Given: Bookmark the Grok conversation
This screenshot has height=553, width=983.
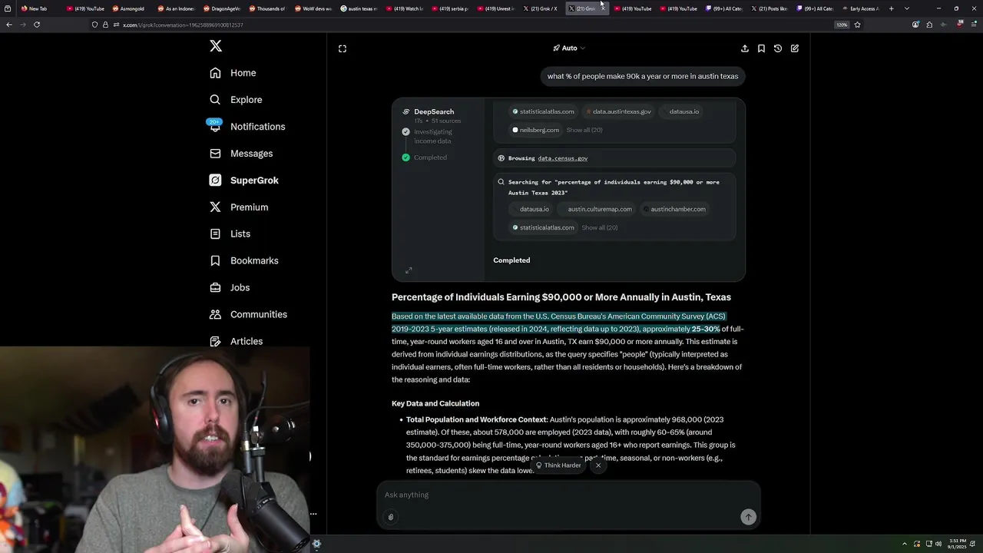Looking at the screenshot, I should point(761,48).
